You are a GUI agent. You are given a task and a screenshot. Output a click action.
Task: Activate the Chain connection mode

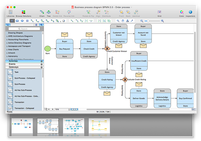click(x=42, y=13)
